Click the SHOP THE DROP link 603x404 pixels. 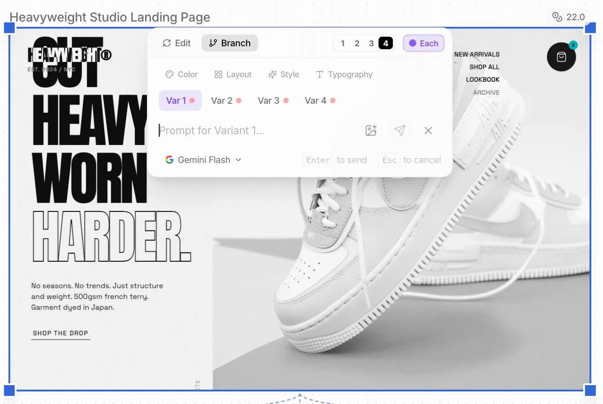point(60,333)
